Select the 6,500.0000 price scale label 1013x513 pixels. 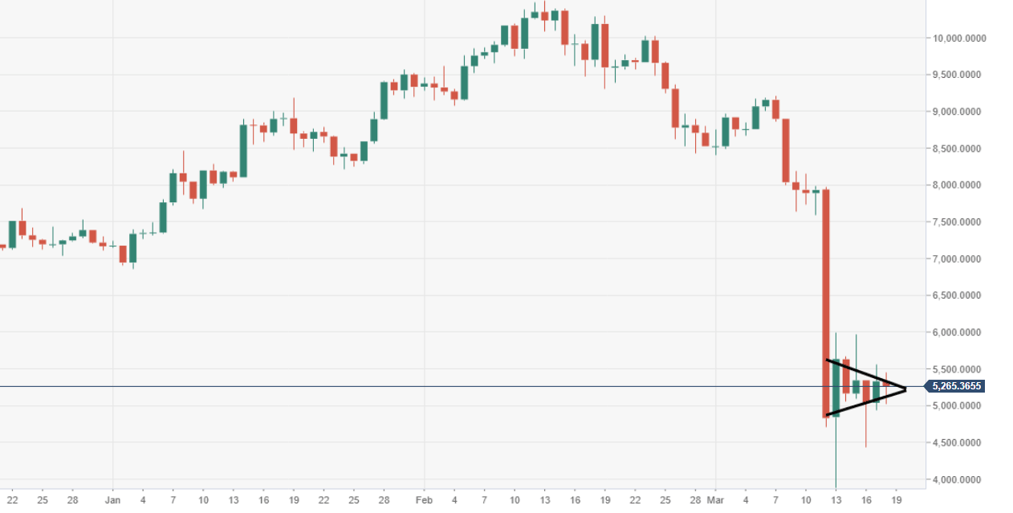[958, 296]
